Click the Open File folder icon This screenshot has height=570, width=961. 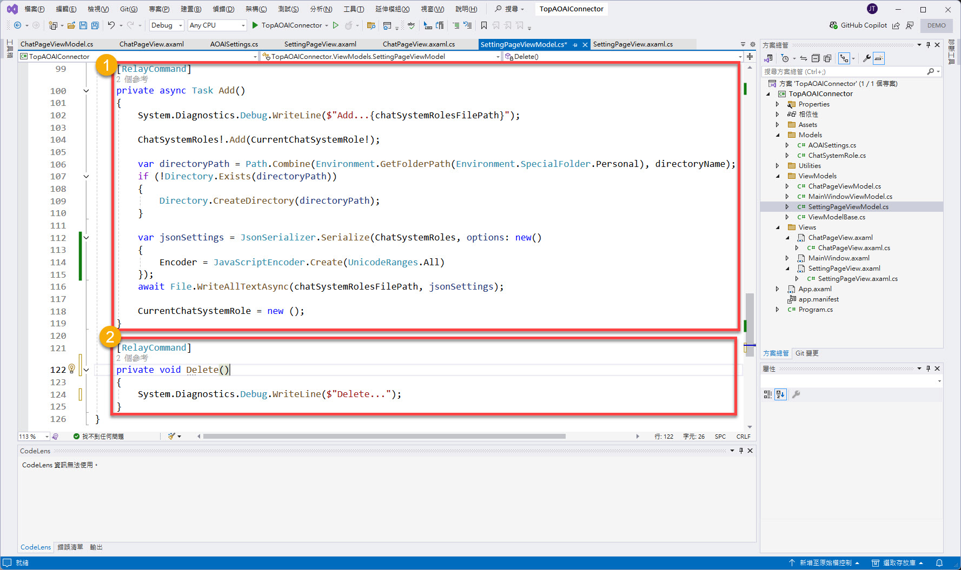tap(71, 25)
